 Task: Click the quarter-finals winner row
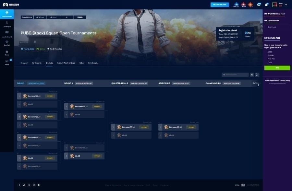131,127
